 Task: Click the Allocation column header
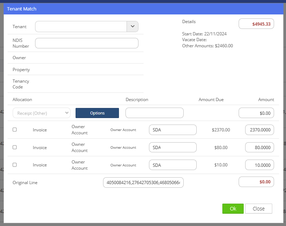tap(22, 100)
